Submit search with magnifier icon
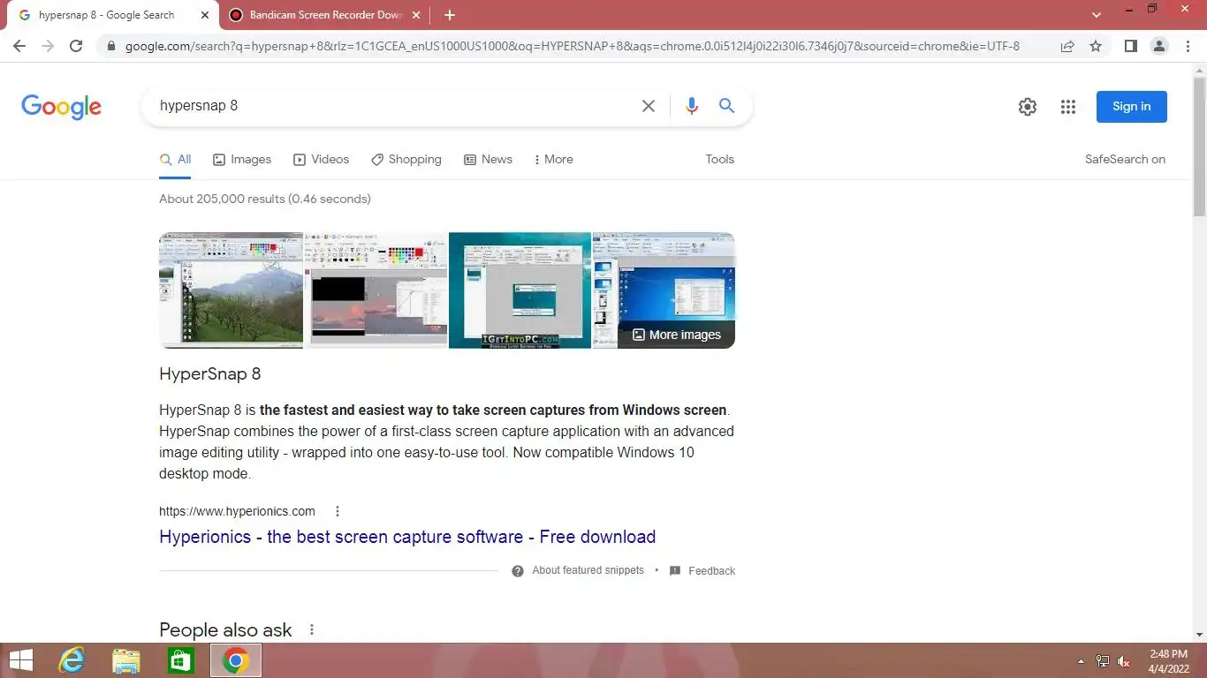This screenshot has width=1207, height=678. pyautogui.click(x=726, y=106)
